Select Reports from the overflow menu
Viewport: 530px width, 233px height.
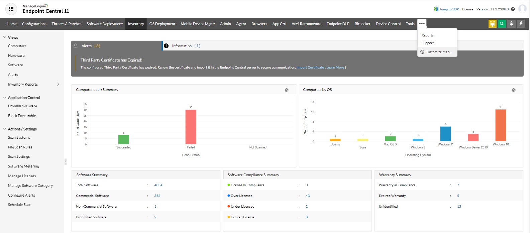427,35
